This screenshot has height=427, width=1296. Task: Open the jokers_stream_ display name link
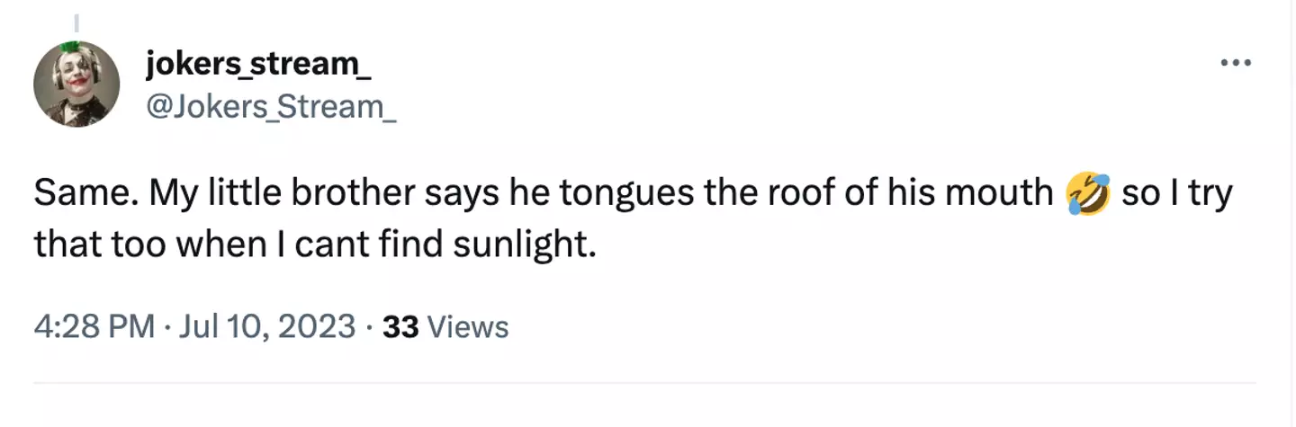pyautogui.click(x=257, y=64)
